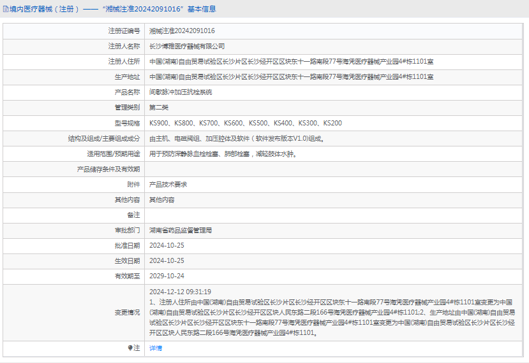Image resolution: width=529 pixels, height=363 pixels.
Task: Select product name 间歇脉冲加压抗栓系统
Action: tap(181, 92)
